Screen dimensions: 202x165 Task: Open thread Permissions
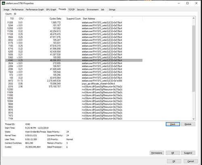coord(157,153)
